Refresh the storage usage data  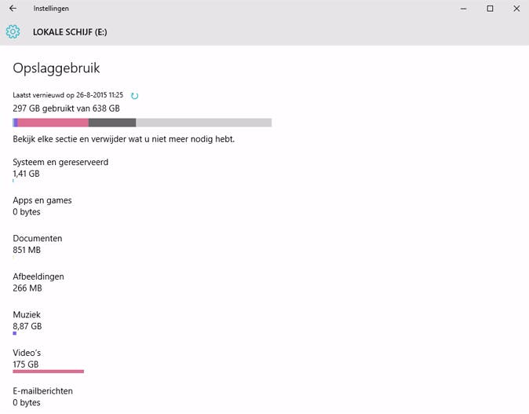[134, 96]
